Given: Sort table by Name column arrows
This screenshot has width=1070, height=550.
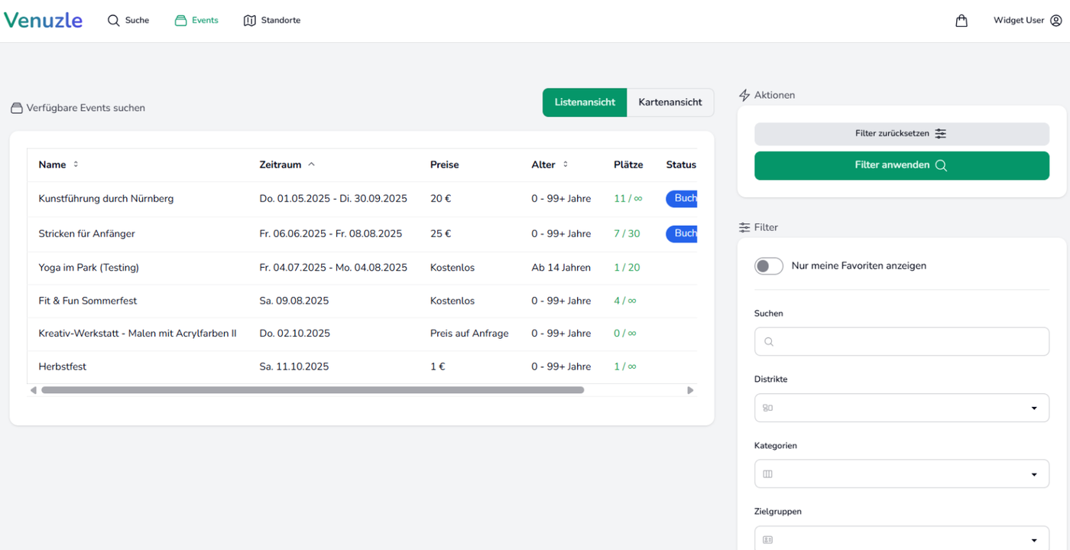Looking at the screenshot, I should tap(76, 164).
